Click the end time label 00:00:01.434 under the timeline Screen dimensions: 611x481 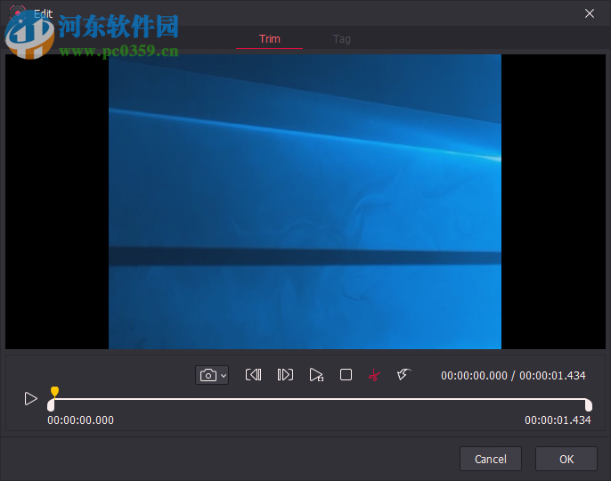[x=558, y=420]
